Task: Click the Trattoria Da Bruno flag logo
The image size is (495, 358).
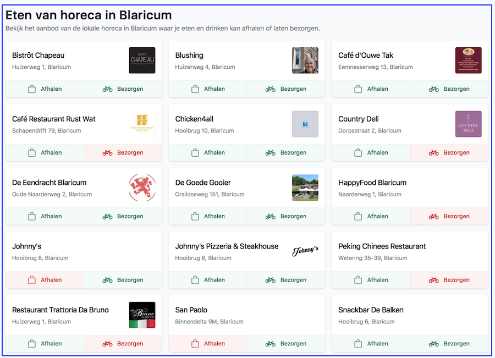Action: point(142,315)
